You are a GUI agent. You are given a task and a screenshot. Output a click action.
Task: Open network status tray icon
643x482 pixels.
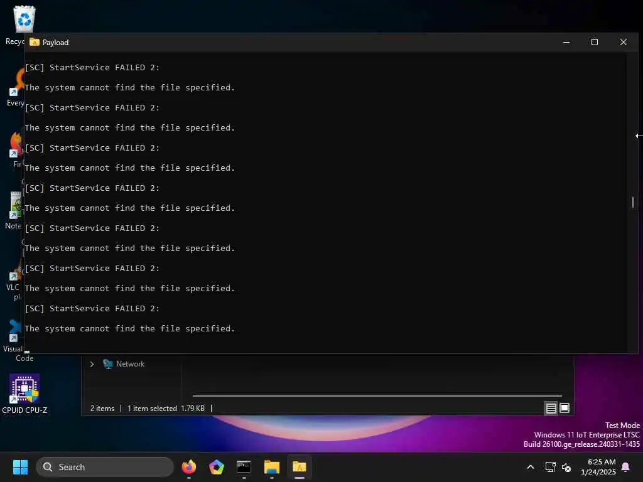tap(550, 467)
